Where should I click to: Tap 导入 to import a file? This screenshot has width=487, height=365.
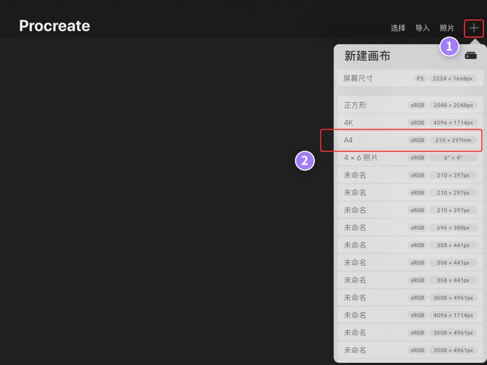tap(423, 28)
